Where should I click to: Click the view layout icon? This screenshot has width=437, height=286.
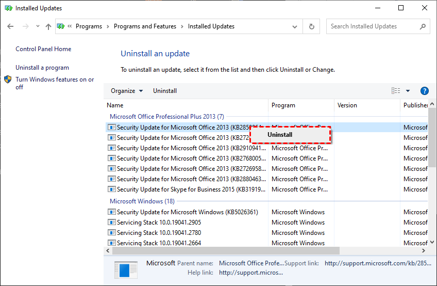click(396, 91)
